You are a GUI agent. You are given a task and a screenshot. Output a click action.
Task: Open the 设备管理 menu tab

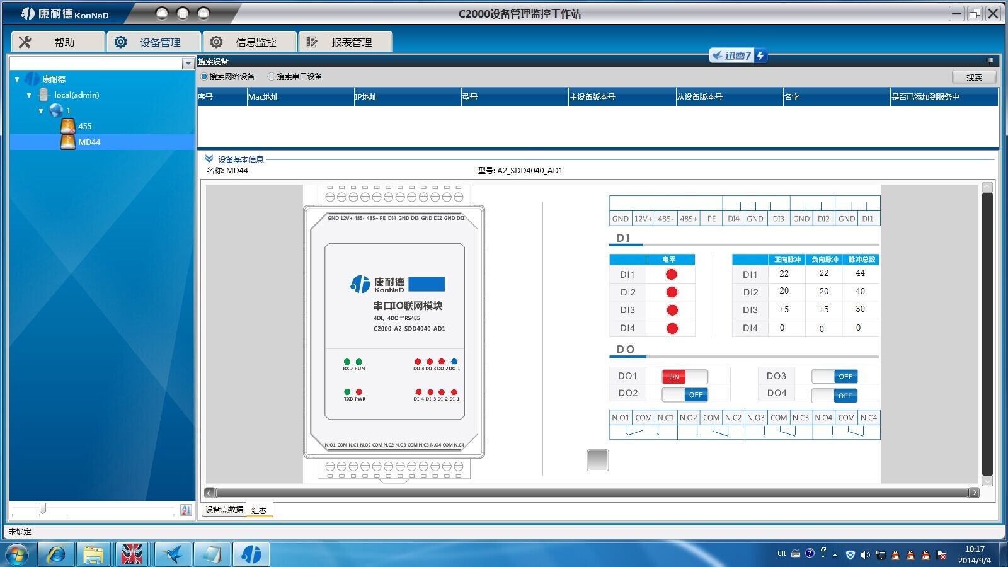[x=154, y=42]
